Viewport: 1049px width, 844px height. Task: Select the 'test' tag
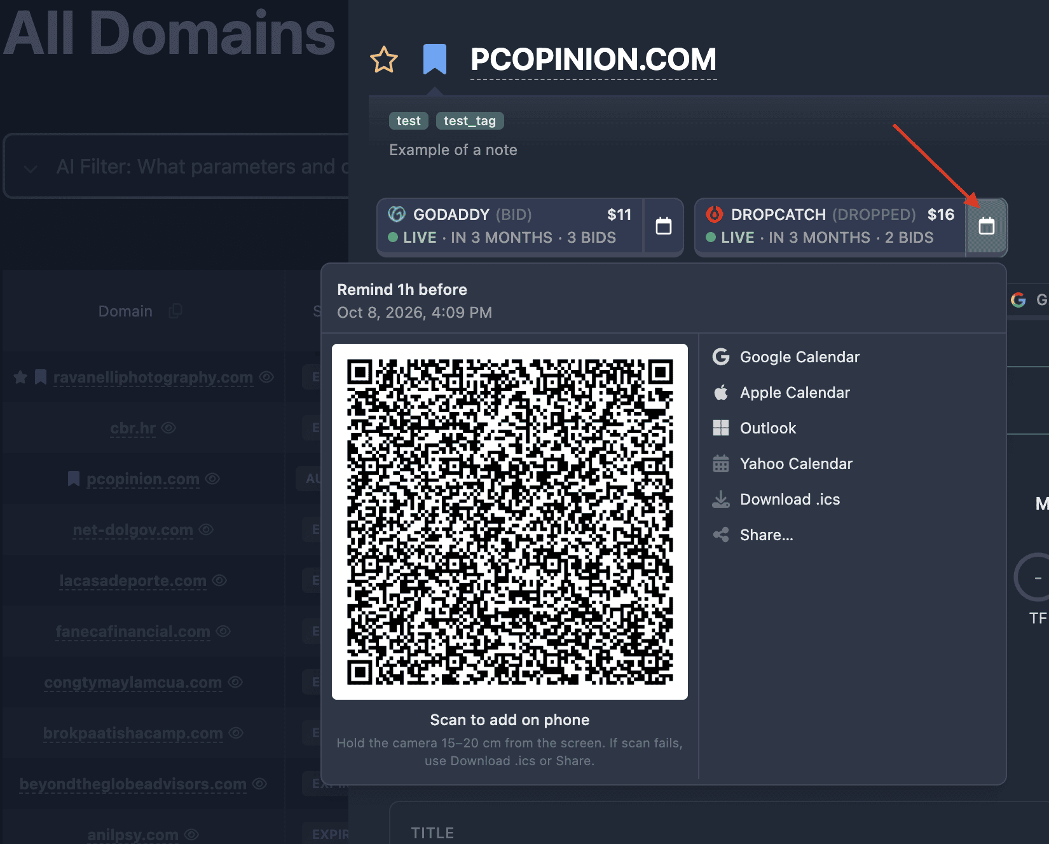409,121
